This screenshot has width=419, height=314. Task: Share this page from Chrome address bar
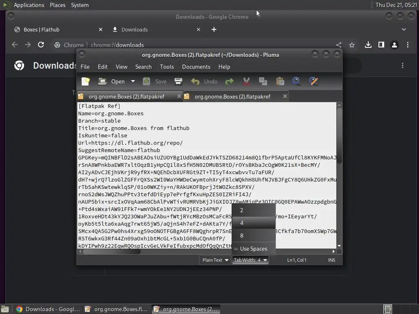[x=338, y=45]
